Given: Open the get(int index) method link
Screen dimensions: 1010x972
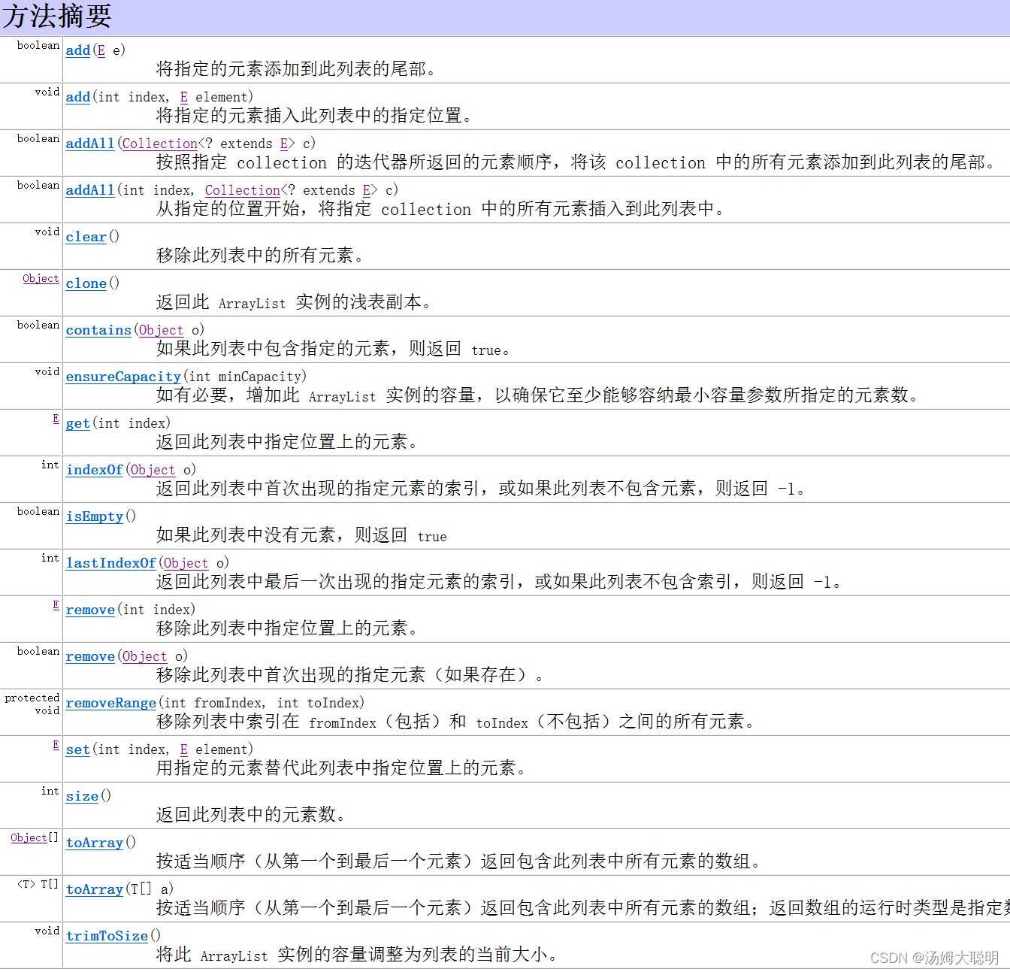Looking at the screenshot, I should coord(78,423).
